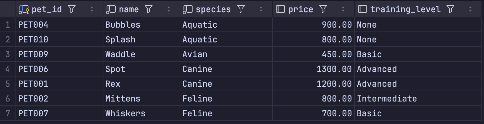Toggle sort order on price column
The height and width of the screenshot is (124, 484).
343,9
